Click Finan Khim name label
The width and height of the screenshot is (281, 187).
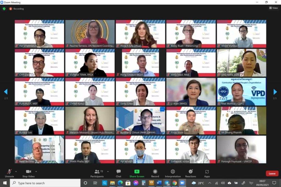177,132
